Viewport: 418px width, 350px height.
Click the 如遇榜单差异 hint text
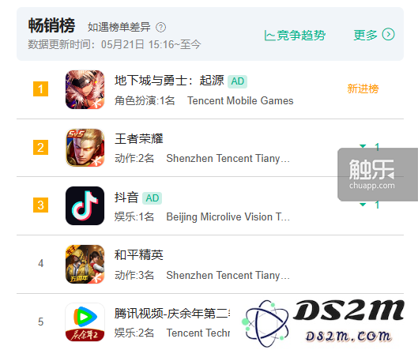pos(119,27)
